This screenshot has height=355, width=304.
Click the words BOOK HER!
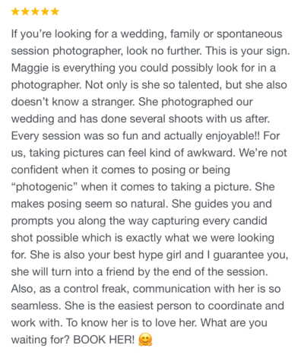tap(104, 340)
